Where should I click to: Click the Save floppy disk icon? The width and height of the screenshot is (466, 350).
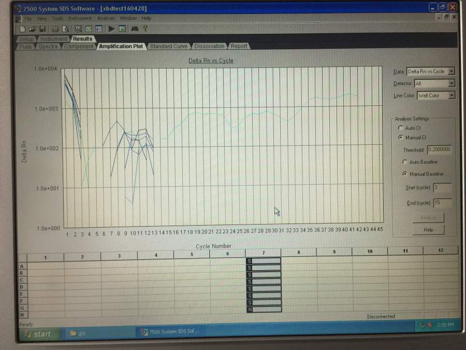(x=42, y=29)
